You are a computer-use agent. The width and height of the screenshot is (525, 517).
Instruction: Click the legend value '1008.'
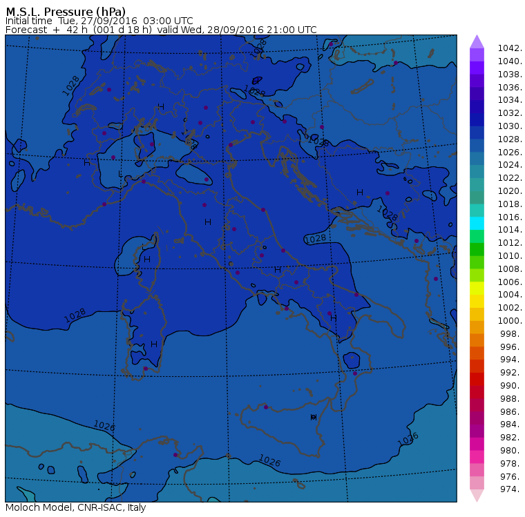click(510, 269)
